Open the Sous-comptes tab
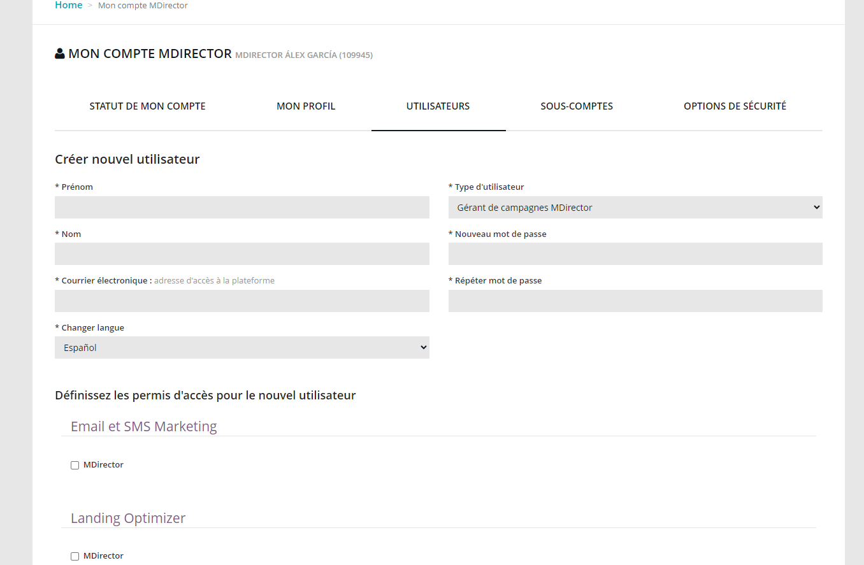This screenshot has width=864, height=565. tap(577, 106)
